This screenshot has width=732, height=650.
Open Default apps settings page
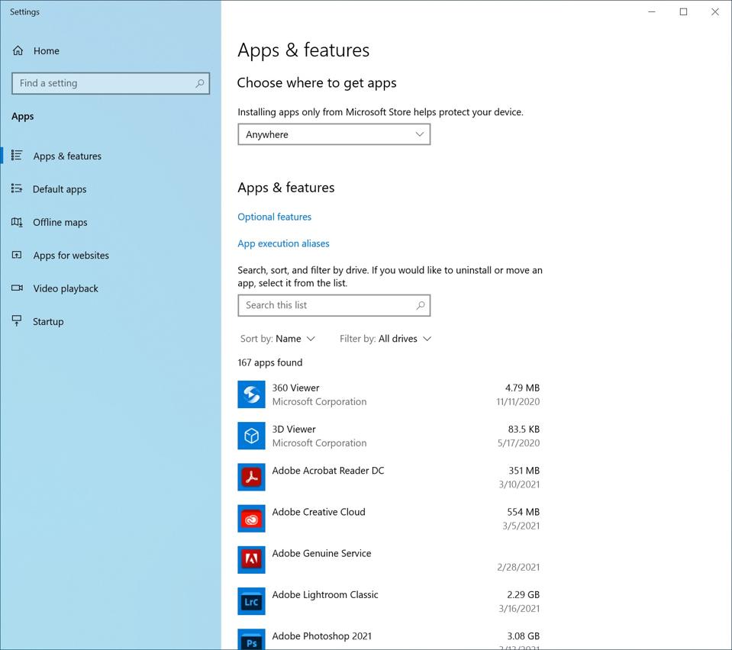pos(60,189)
